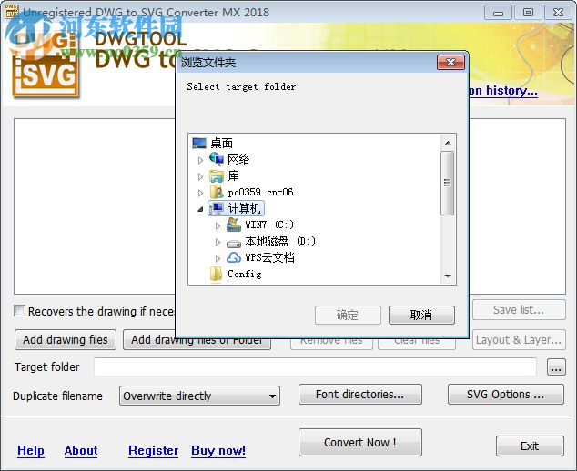Select 本地磁盘 (D:) entry
The image size is (577, 471).
tap(280, 241)
